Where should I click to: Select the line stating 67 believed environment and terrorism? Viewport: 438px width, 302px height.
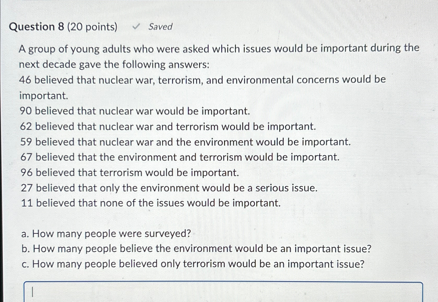coord(180,157)
